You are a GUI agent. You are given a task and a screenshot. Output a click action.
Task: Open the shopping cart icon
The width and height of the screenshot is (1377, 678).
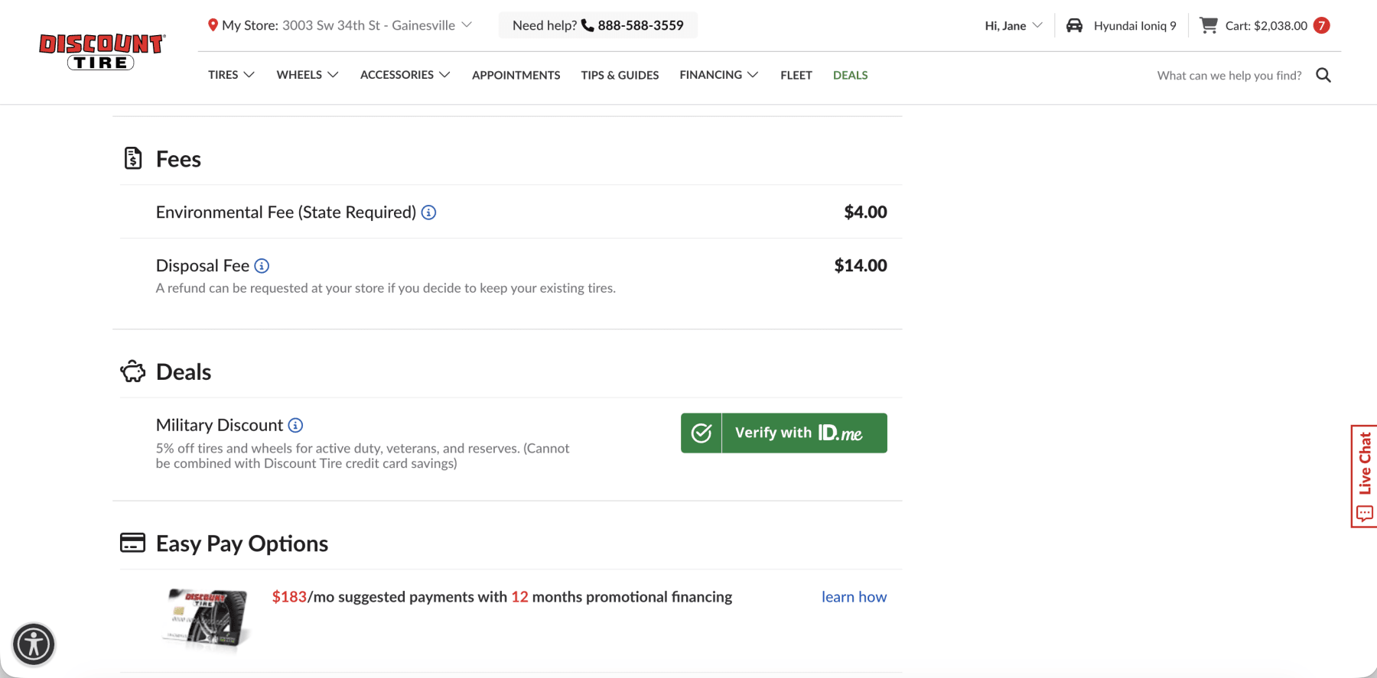pyautogui.click(x=1209, y=24)
